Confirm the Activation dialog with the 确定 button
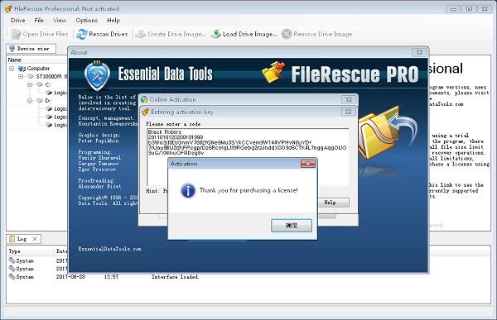This screenshot has width=497, height=320. coord(292,226)
